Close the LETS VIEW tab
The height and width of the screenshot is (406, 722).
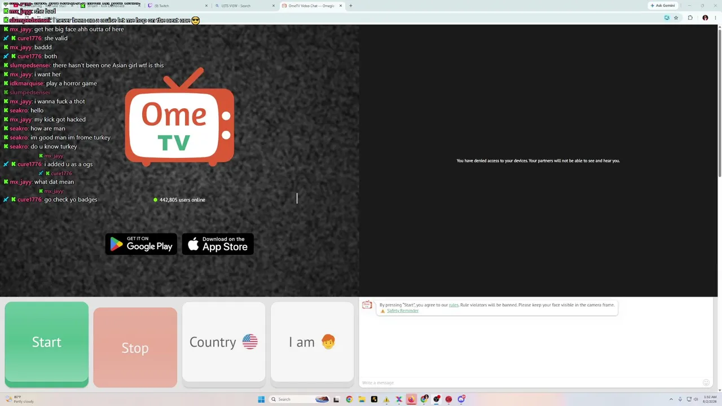tap(274, 6)
